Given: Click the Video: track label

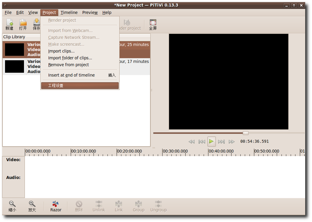Looking at the screenshot, I should click(x=13, y=160).
